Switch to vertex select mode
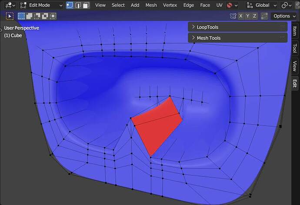This screenshot has height=205, width=300. coord(70,5)
